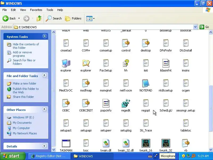Image resolution: width=213 pixels, height=160 pixels.
Task: Open My Network Places link
Action: pos(25,133)
